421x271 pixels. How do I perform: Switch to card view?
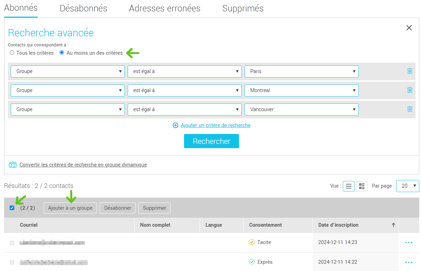pyautogui.click(x=362, y=186)
